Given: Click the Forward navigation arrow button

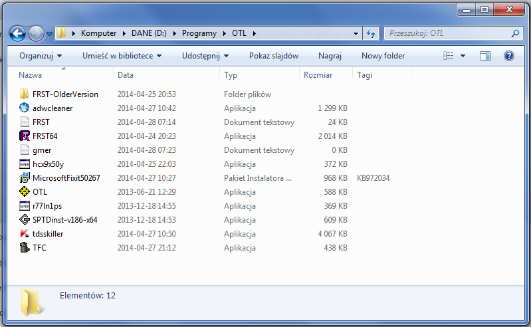Looking at the screenshot, I should (x=36, y=33).
